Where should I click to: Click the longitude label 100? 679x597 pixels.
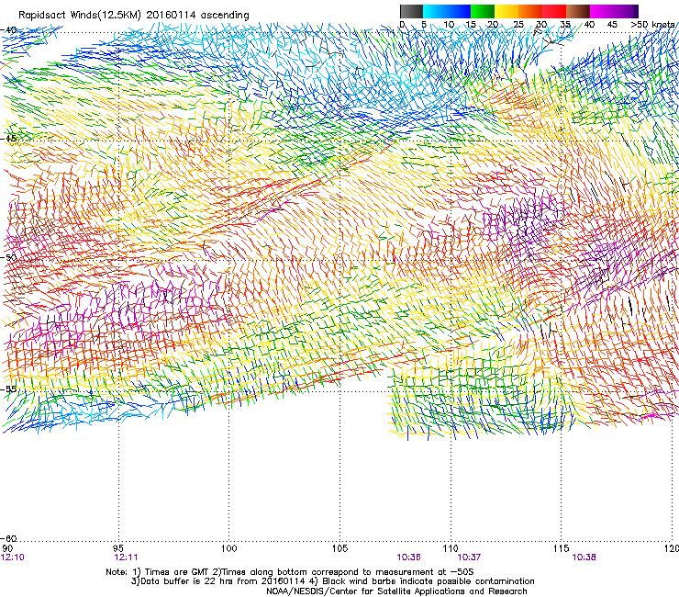click(x=228, y=548)
